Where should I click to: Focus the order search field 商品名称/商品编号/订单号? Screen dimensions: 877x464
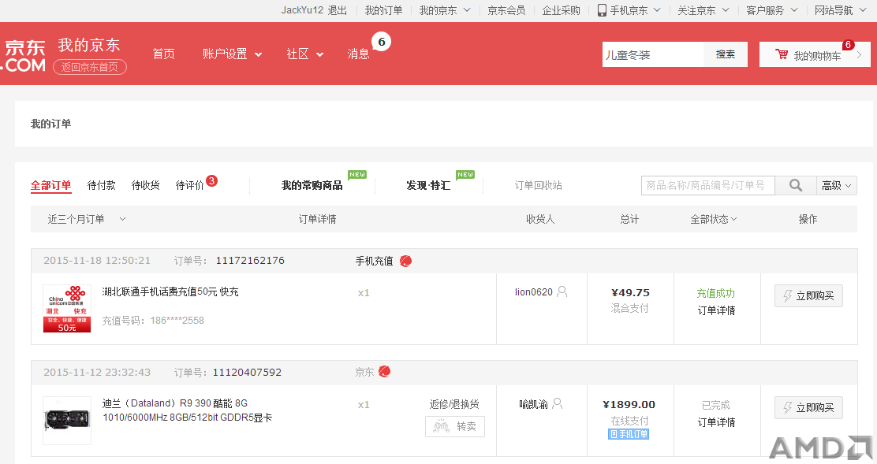click(707, 185)
